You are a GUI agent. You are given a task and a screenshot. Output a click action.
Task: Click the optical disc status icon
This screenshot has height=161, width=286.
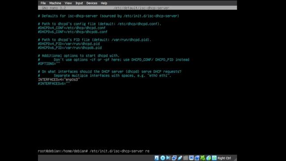[163, 158]
